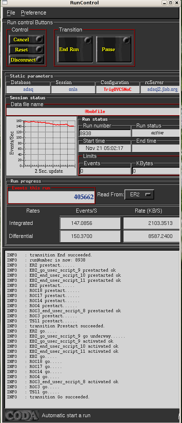The height and width of the screenshot is (423, 182).
Task: Click the Events limit input field
Action: tap(105, 171)
